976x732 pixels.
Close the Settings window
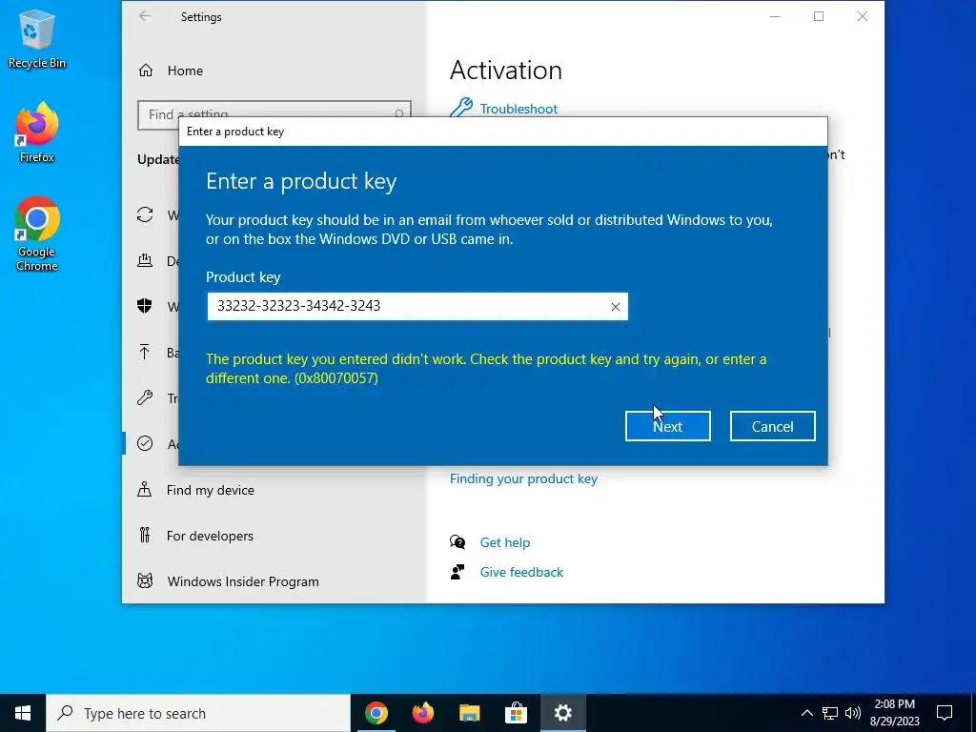[862, 17]
